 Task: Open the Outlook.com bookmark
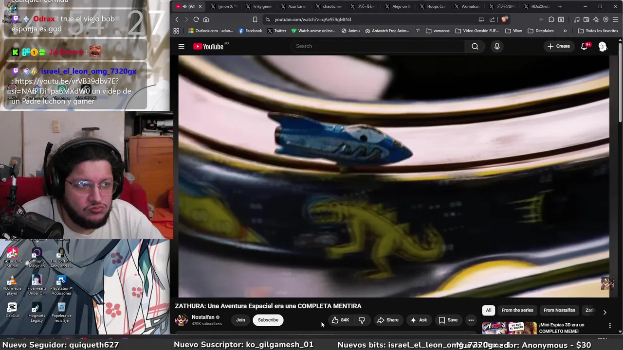click(211, 31)
